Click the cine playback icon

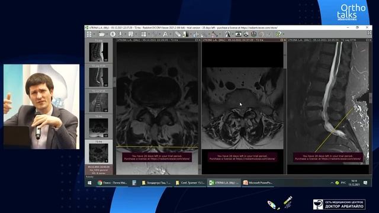point(238,34)
